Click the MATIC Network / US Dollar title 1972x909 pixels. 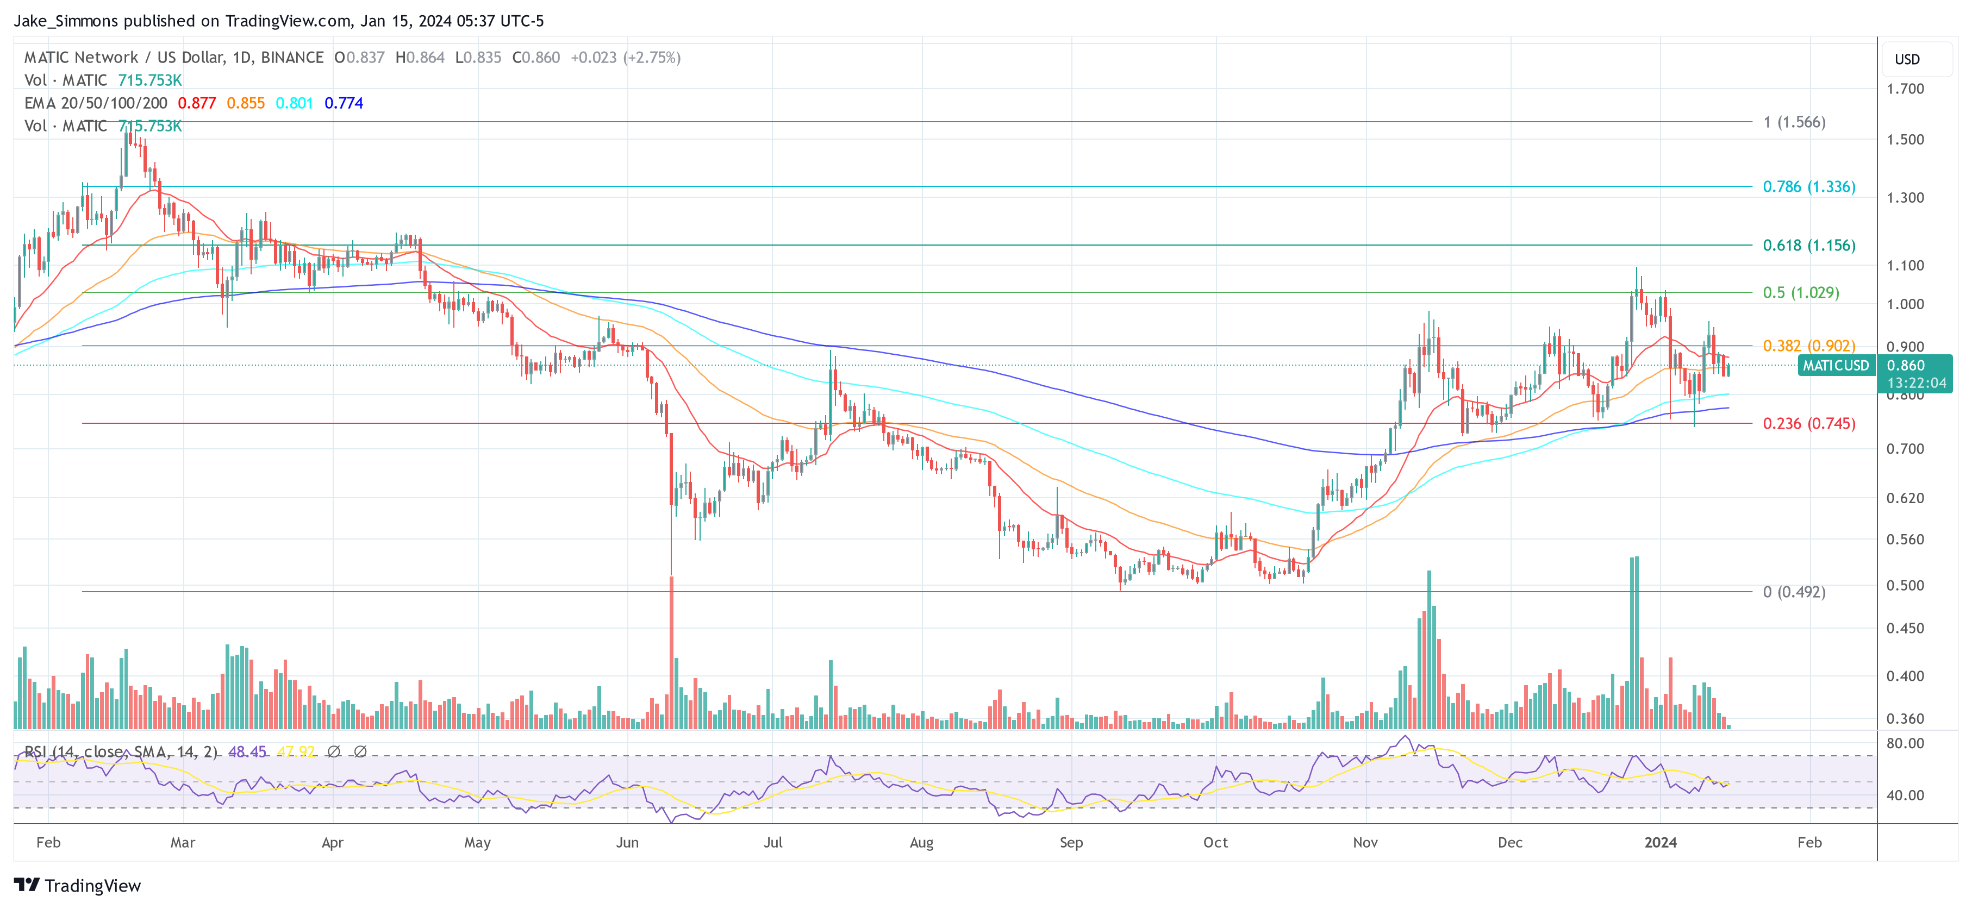174,58
